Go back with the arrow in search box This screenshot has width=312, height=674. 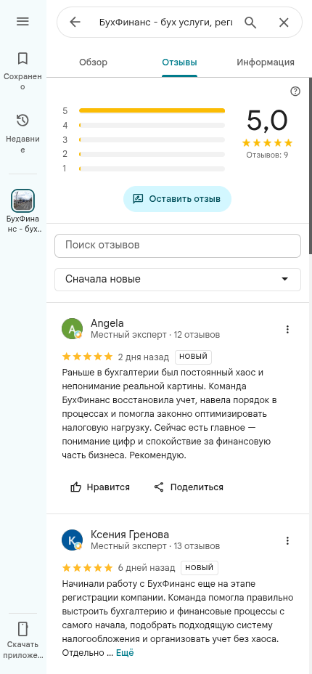pos(75,23)
